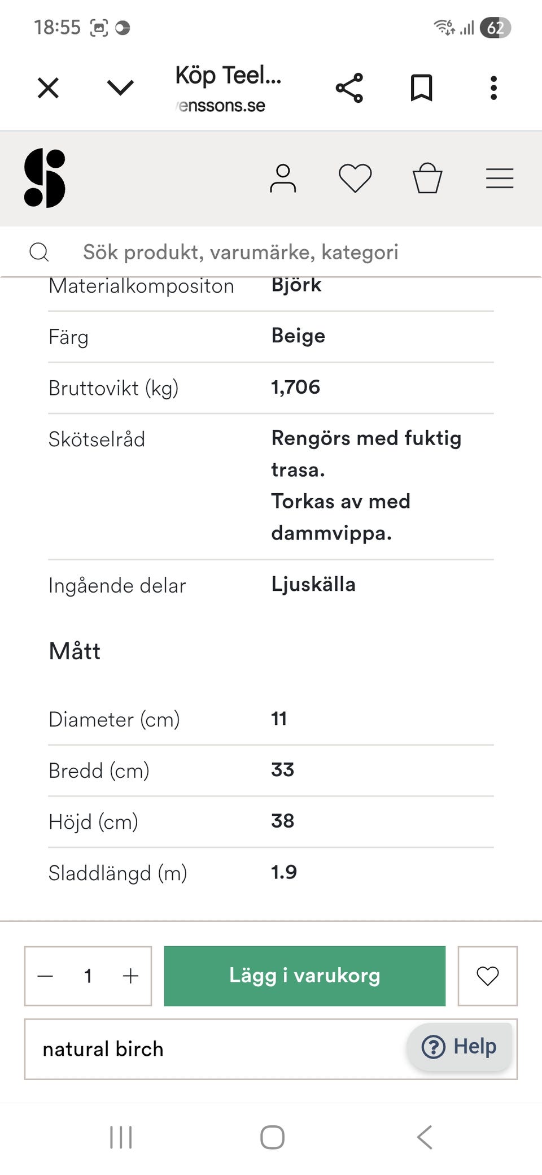Tap the search magnifier icon
Image resolution: width=542 pixels, height=1175 pixels.
[x=39, y=252]
